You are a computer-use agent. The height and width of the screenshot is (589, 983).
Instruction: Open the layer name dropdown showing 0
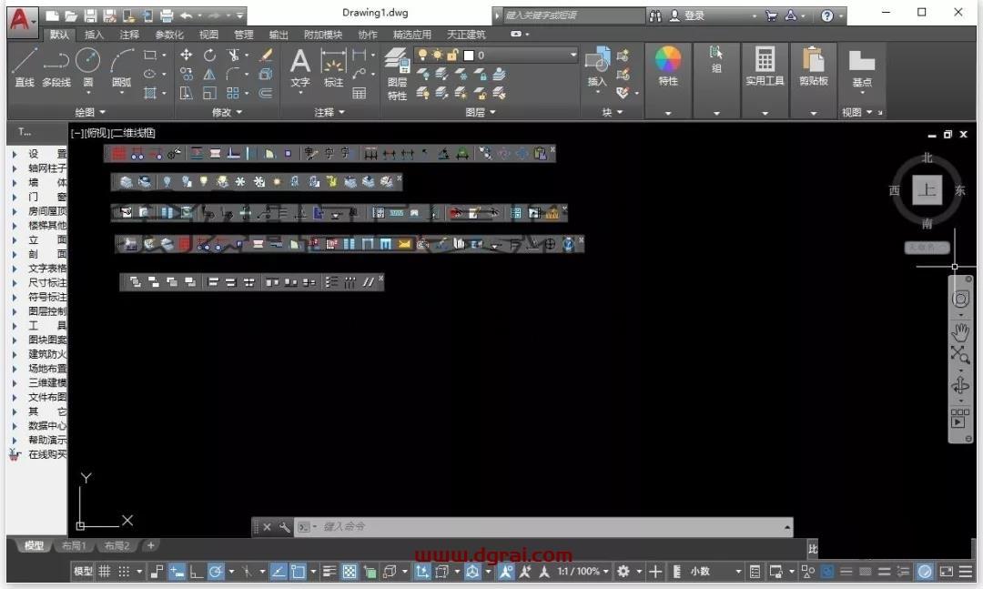520,56
